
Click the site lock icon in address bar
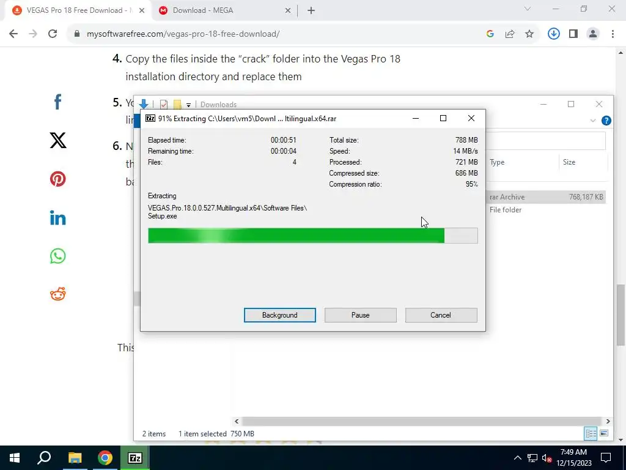(77, 34)
